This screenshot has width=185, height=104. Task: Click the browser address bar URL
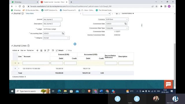(71, 6)
